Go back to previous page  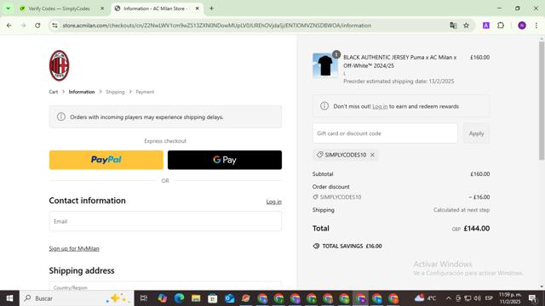[9, 25]
